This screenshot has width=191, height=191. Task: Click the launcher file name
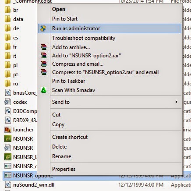23,130
